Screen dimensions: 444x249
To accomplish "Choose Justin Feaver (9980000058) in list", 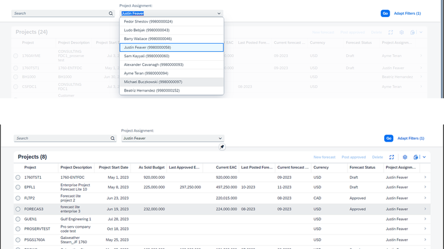I will tap(172, 47).
